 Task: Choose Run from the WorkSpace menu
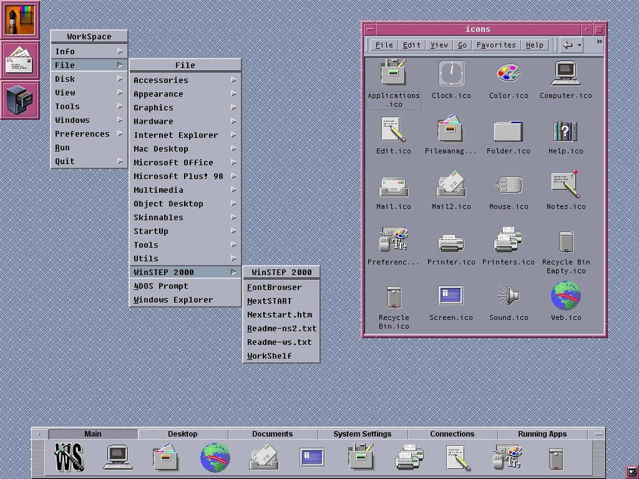(x=89, y=148)
